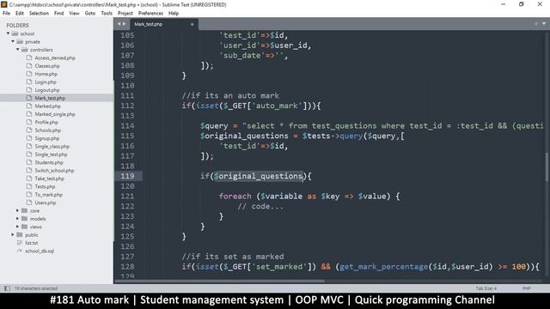Click the vertical scrollbar thumb in the editor

(547, 167)
